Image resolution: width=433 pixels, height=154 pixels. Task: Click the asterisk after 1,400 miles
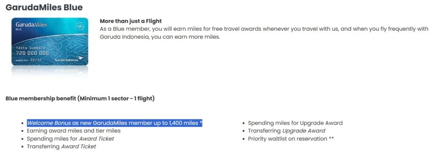(201, 123)
